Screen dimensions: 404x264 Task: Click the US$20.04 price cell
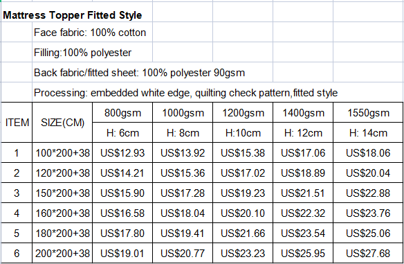point(368,173)
